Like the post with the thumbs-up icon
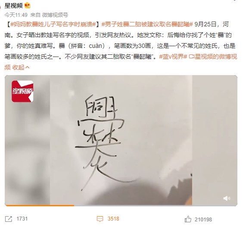This screenshot has height=227, width=246. (x=188, y=219)
